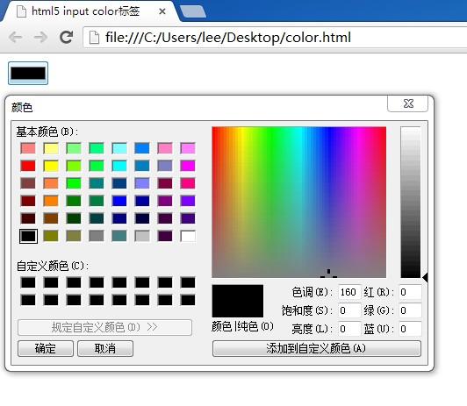This screenshot has width=467, height=406.
Task: Pick the light silver basic color swatch
Action: (x=142, y=236)
